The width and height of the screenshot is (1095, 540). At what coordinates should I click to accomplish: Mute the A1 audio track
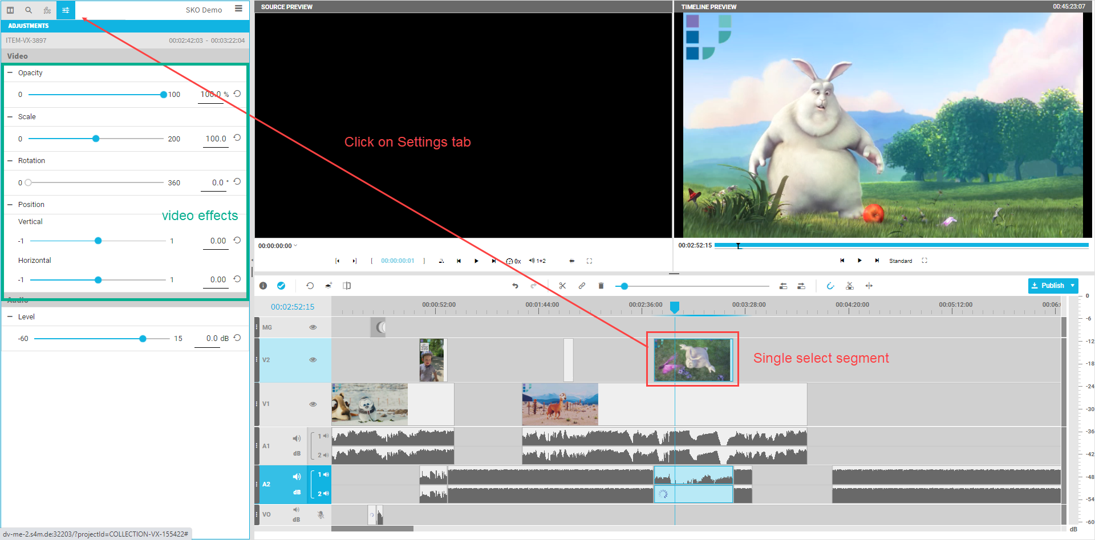pyautogui.click(x=297, y=439)
